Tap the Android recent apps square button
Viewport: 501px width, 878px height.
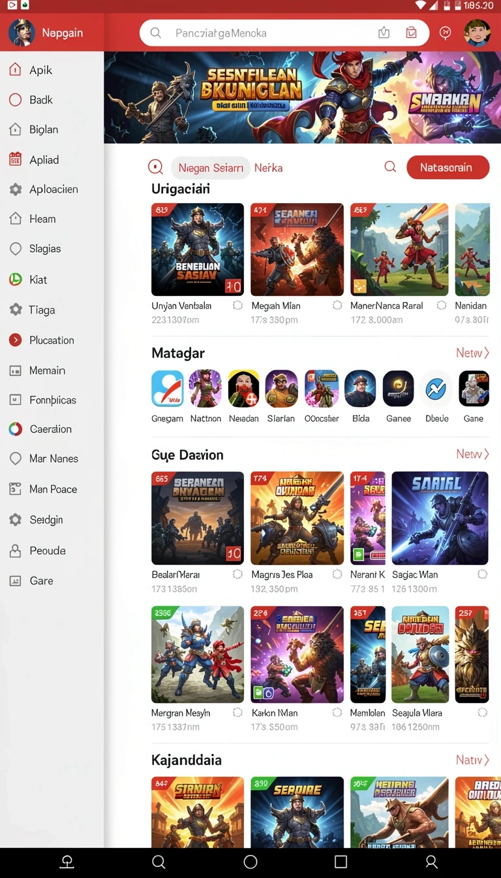click(x=341, y=862)
